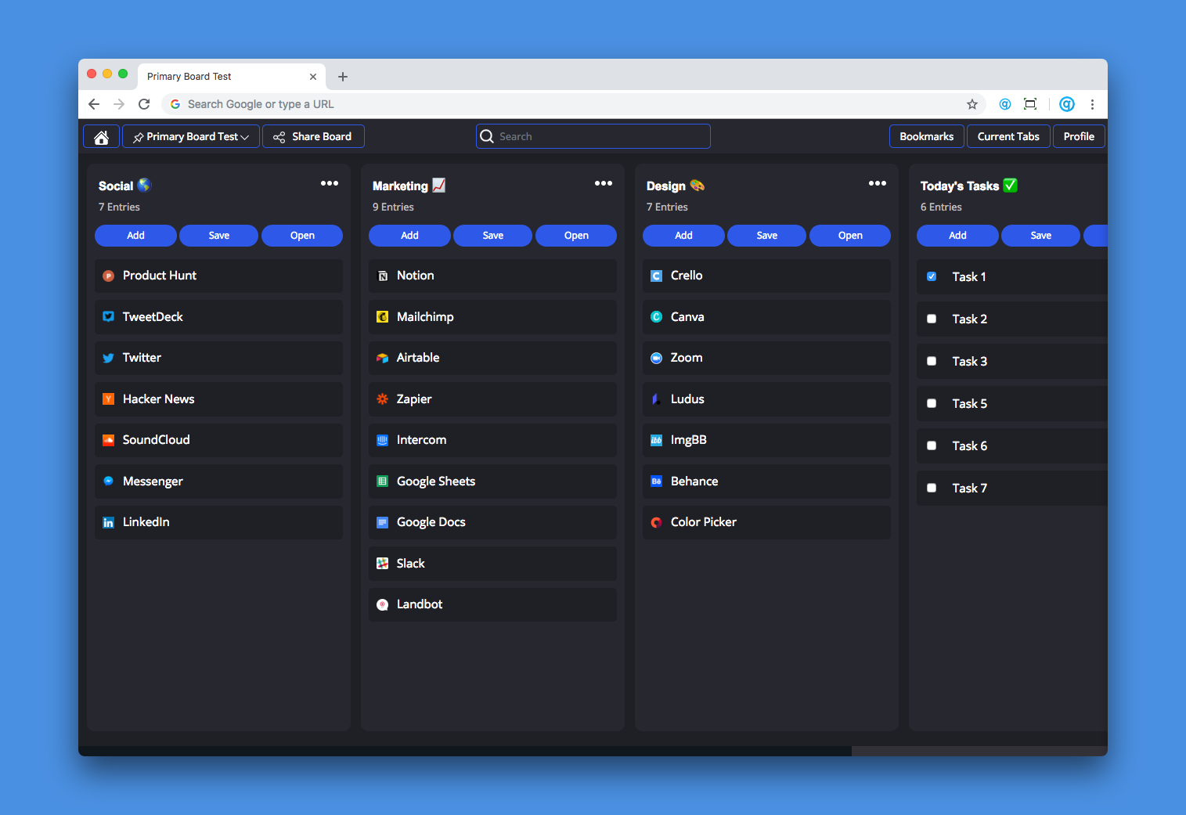The image size is (1186, 815).
Task: Click the Slack favicon
Action: pos(383,563)
